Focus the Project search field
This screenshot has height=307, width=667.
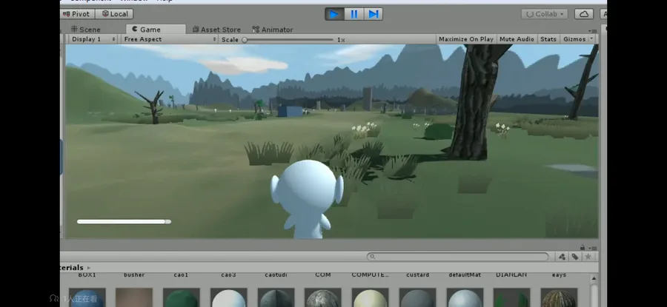click(458, 257)
